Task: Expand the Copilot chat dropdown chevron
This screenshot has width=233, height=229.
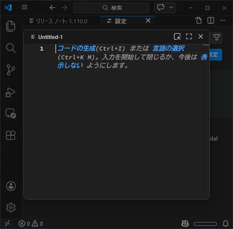Action: pos(171,8)
